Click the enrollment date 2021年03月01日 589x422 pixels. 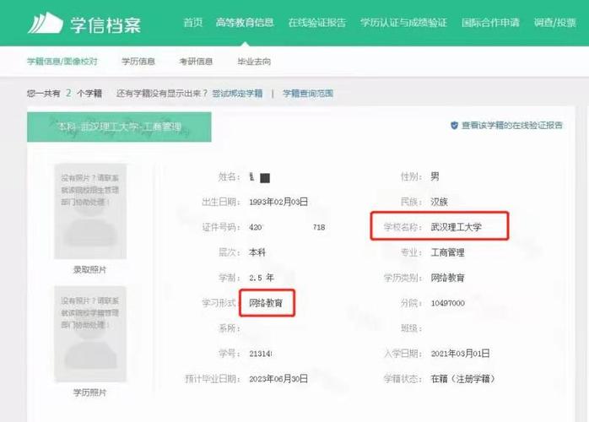tap(460, 354)
